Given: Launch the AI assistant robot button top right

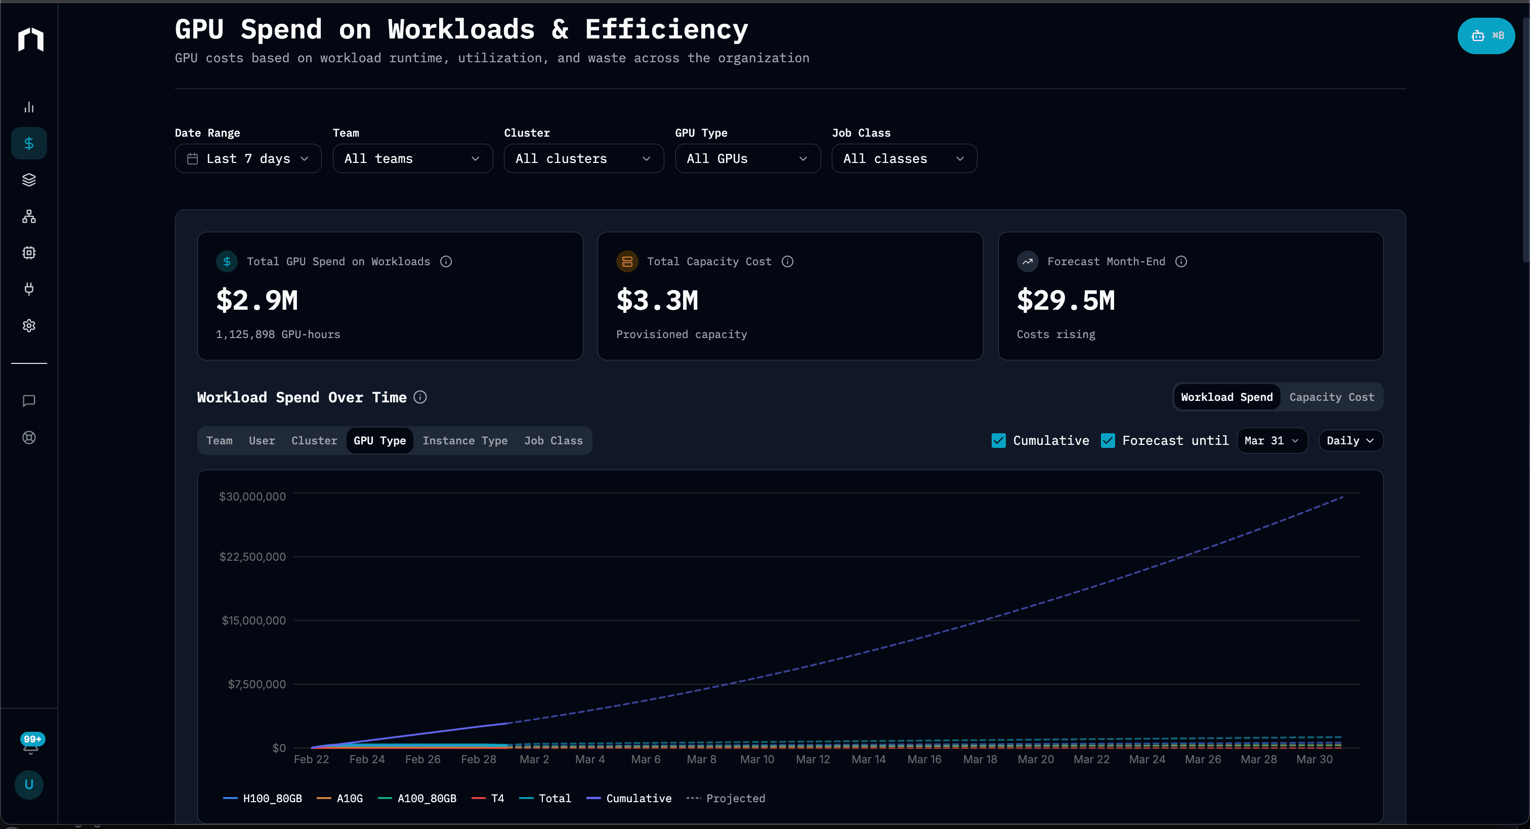Looking at the screenshot, I should coord(1485,35).
